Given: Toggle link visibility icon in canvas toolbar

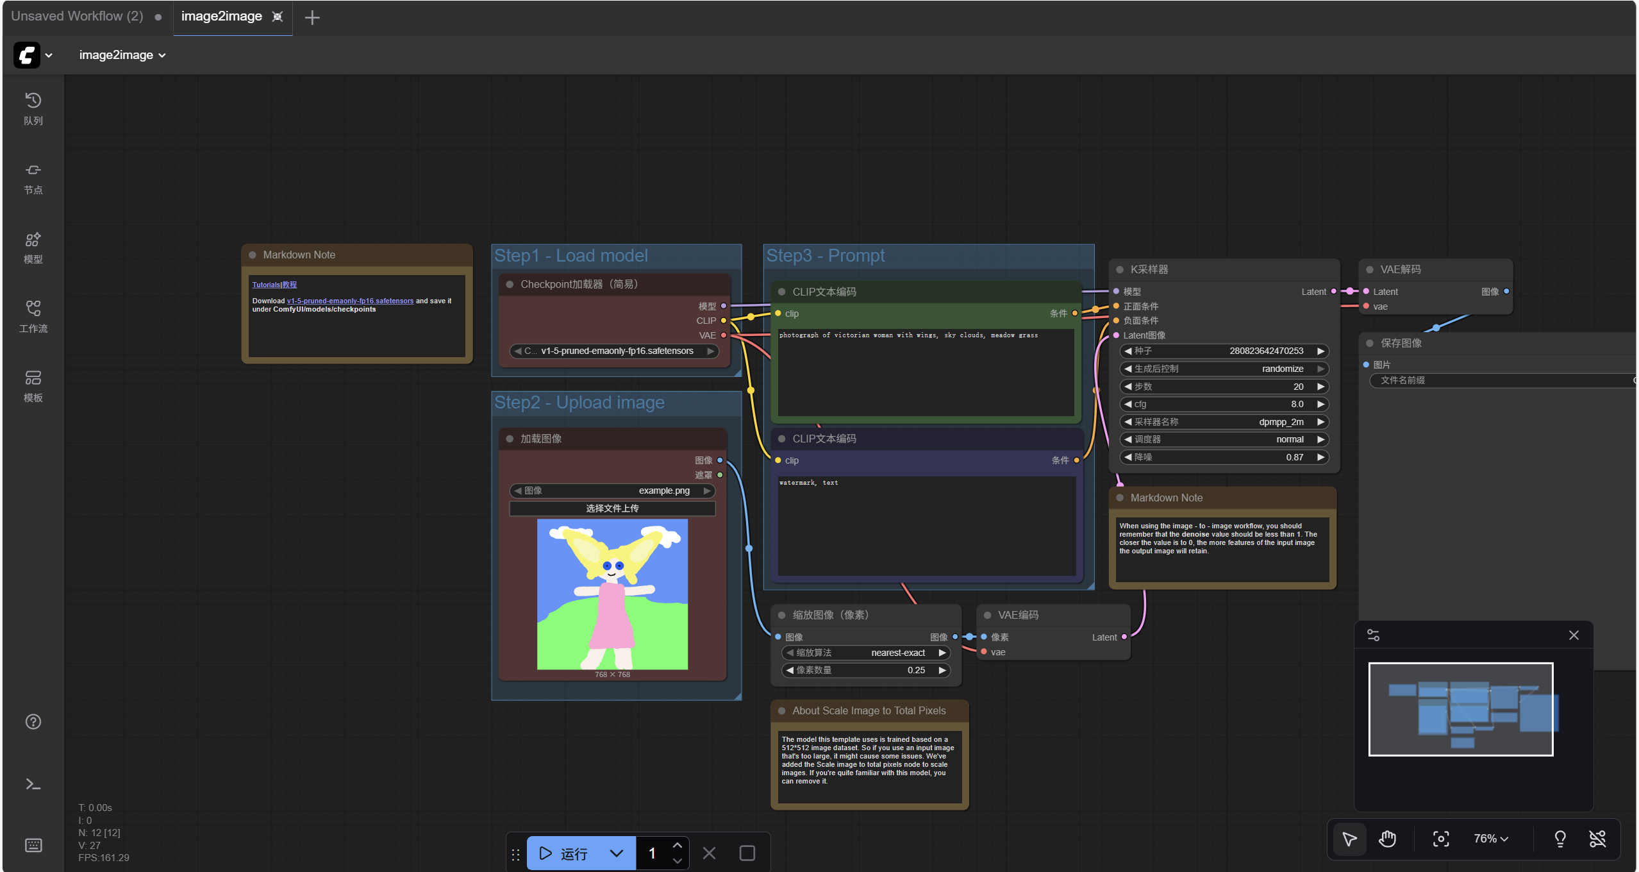Looking at the screenshot, I should 1597,839.
